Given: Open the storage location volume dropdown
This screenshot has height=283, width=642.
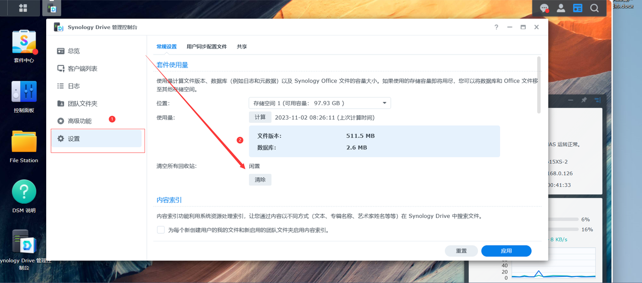Looking at the screenshot, I should tap(319, 103).
